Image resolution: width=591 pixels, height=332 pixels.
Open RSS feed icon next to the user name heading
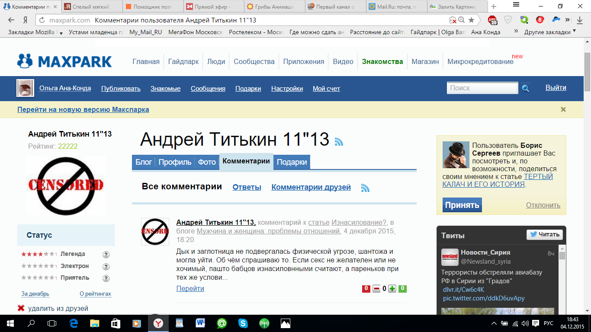(339, 141)
